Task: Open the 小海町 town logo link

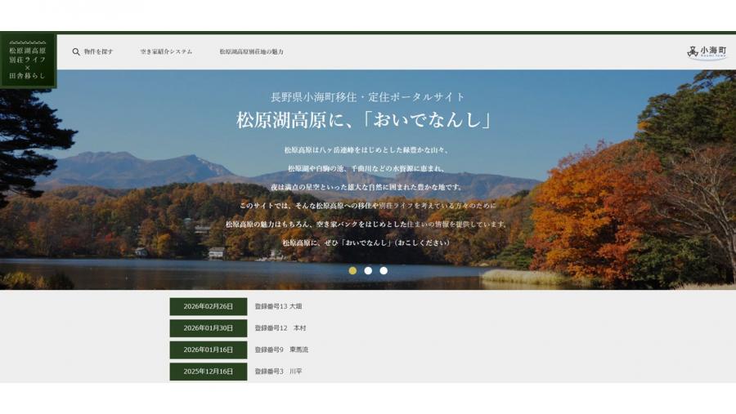Action: coord(707,52)
